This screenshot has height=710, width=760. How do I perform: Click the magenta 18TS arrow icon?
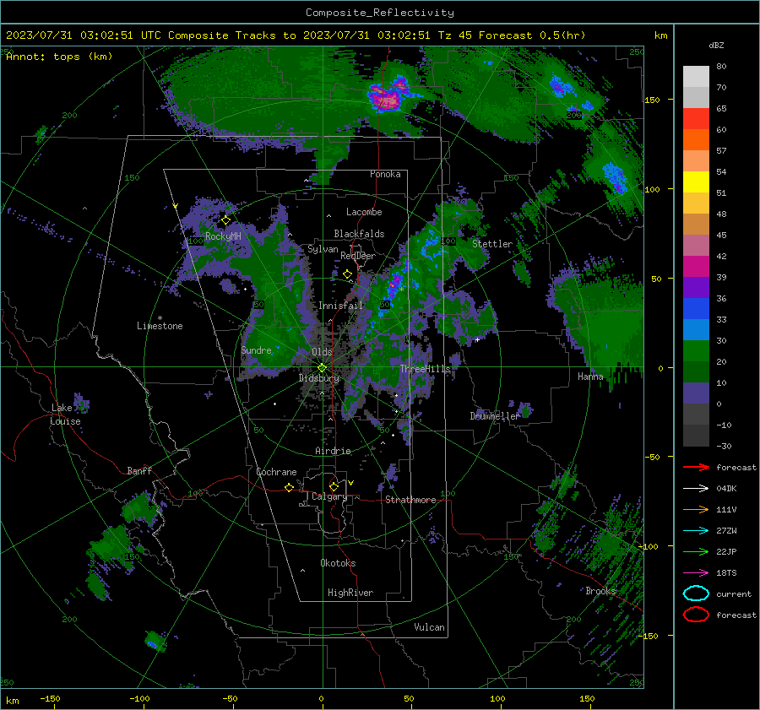[x=696, y=573]
